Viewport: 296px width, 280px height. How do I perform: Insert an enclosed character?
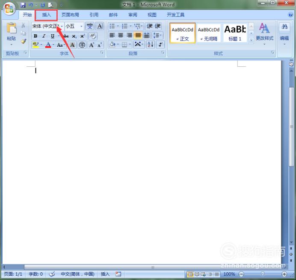coord(82,45)
